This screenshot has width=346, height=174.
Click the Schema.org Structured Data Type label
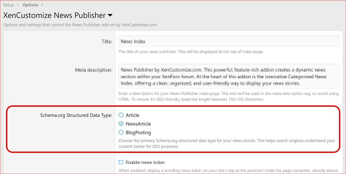76,115
